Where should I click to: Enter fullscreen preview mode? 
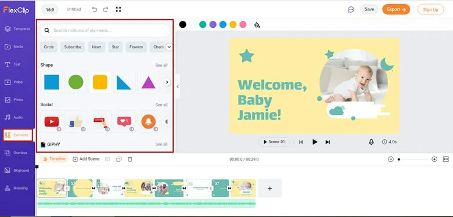pos(118,9)
